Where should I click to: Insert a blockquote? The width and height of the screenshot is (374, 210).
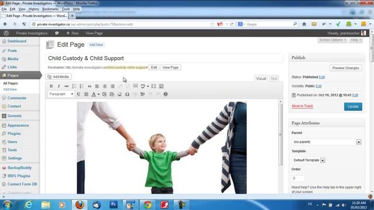point(89,86)
